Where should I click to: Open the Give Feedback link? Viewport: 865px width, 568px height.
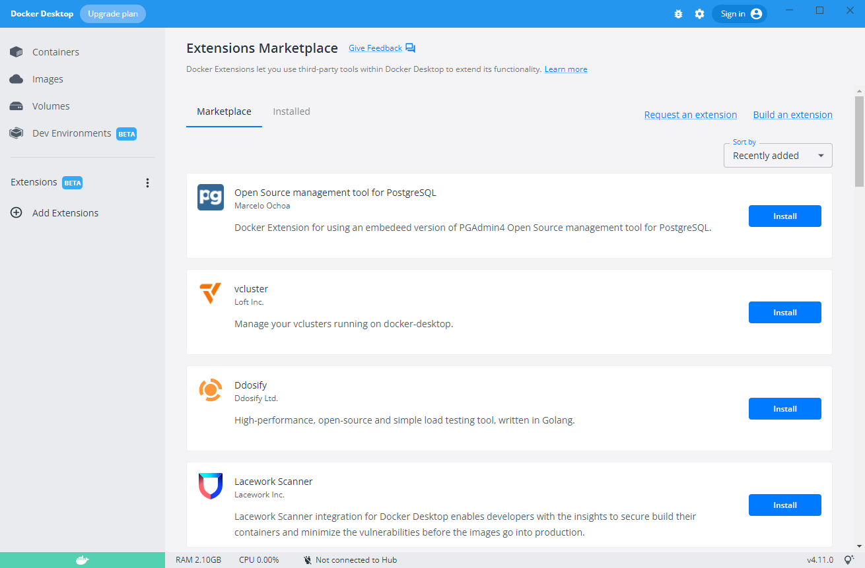[x=375, y=48]
